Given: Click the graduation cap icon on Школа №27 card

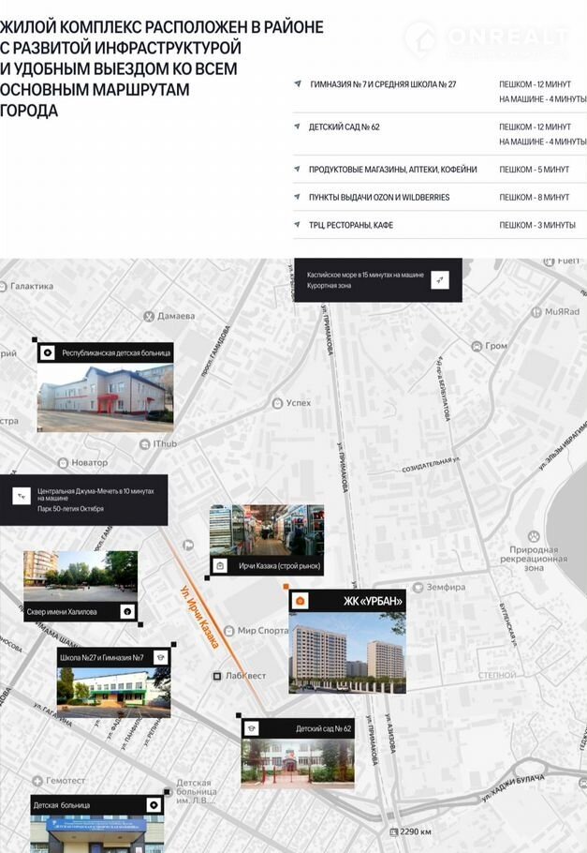Looking at the screenshot, I should tap(160, 658).
